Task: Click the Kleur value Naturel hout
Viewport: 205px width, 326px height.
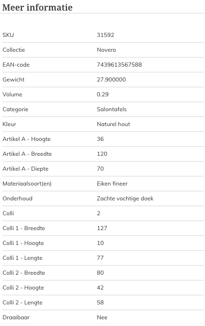Action: click(113, 124)
